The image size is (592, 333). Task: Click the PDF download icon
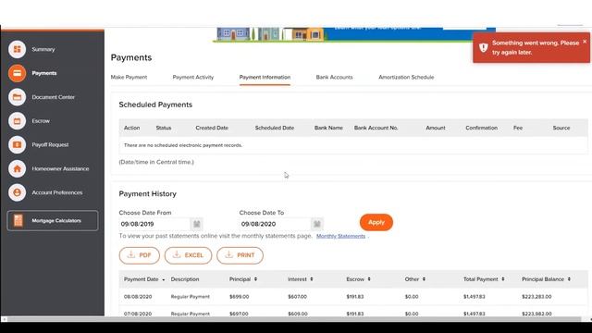(x=131, y=255)
